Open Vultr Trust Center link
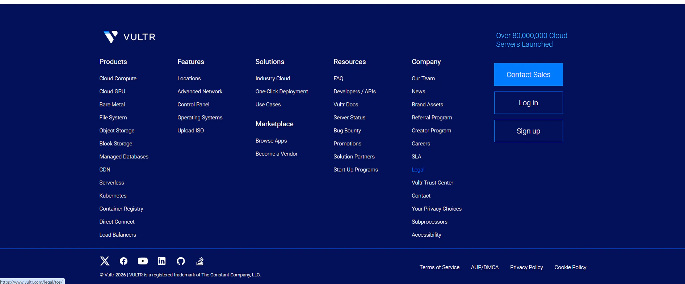This screenshot has width=685, height=284. point(433,183)
